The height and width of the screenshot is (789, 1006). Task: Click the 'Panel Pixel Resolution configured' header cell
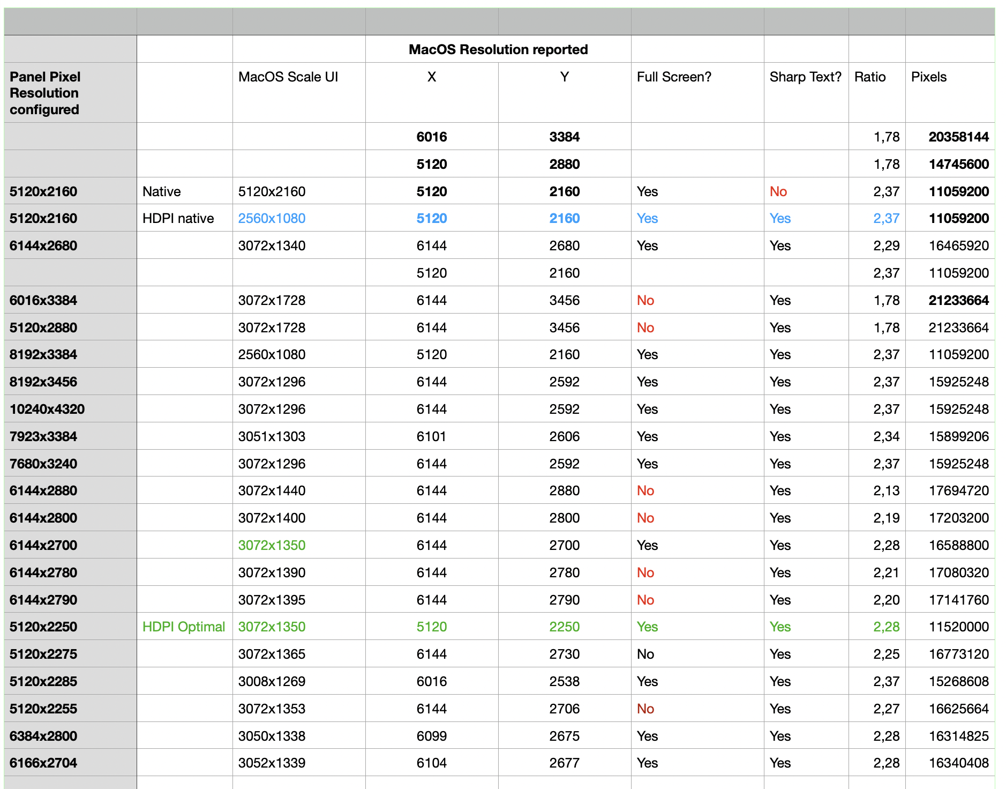coord(45,93)
